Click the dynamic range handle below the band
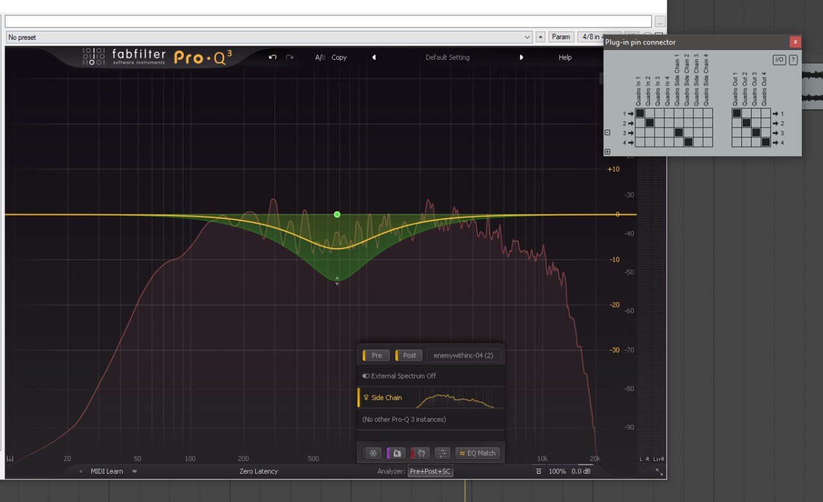Image resolution: width=823 pixels, height=502 pixels. point(337,281)
